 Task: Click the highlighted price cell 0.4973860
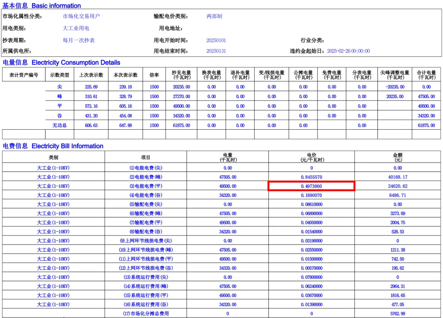(311, 186)
